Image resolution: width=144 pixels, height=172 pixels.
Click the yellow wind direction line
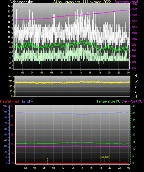73,82
